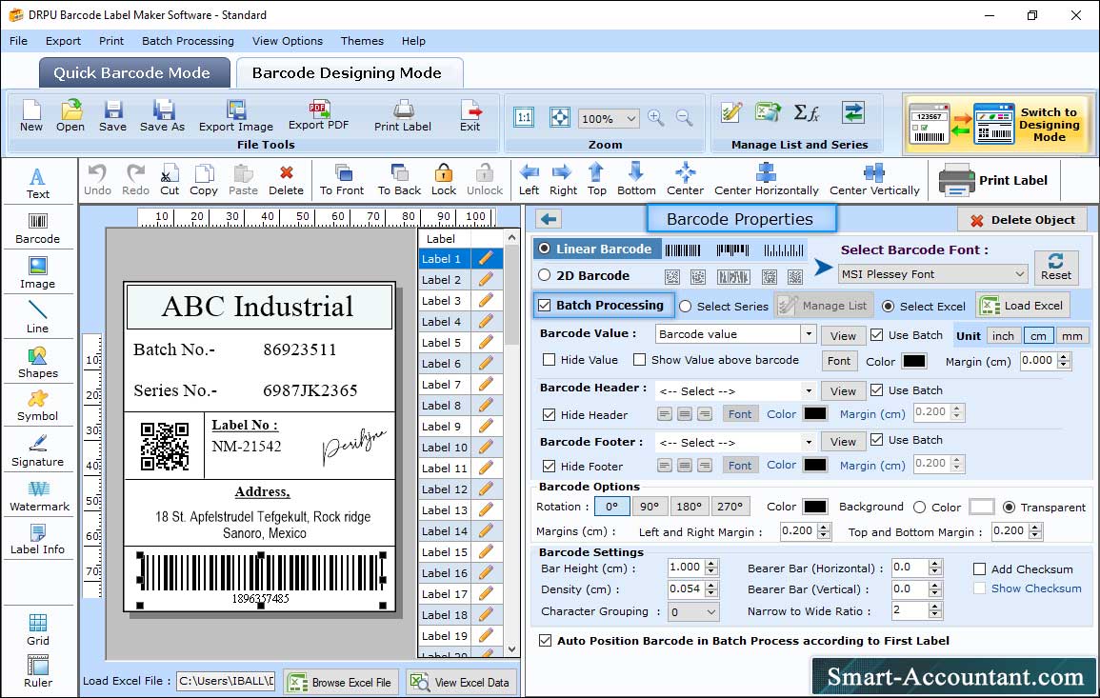Open the Themes menu
The width and height of the screenshot is (1100, 698).
point(362,41)
